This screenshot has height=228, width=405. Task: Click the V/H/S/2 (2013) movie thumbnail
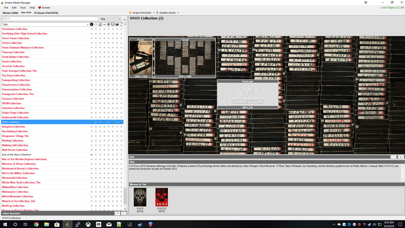point(161,197)
